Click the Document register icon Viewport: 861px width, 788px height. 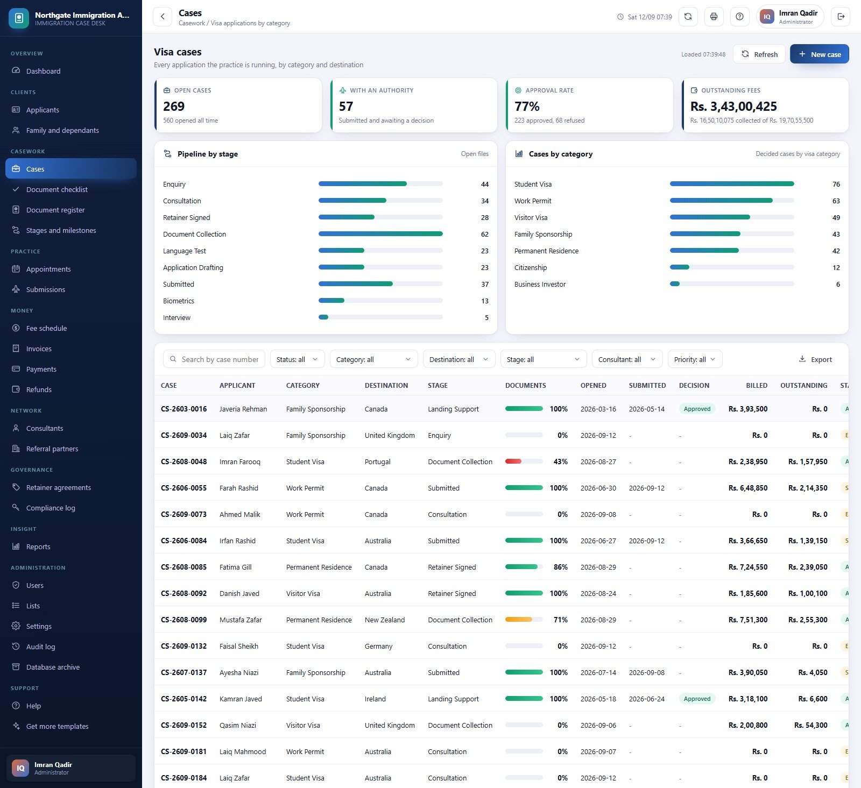tap(16, 210)
